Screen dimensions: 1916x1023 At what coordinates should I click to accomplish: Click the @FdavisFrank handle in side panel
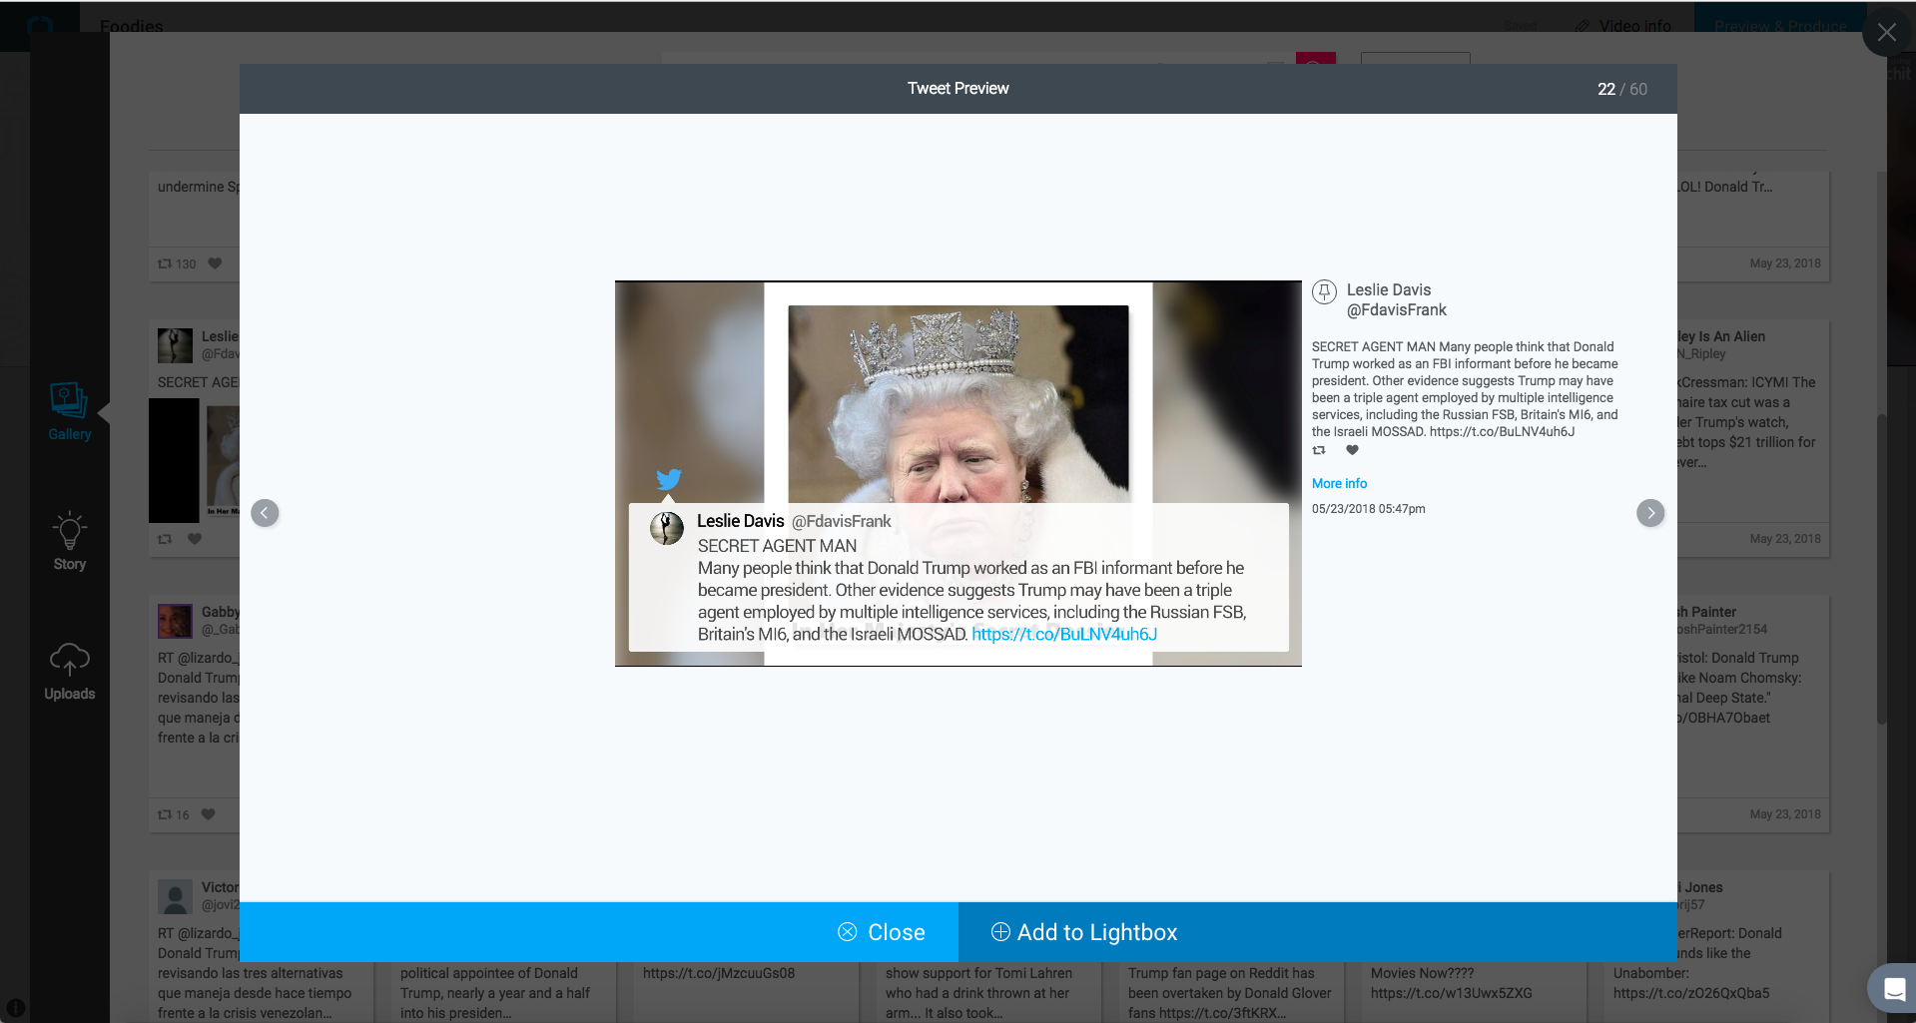(1396, 310)
